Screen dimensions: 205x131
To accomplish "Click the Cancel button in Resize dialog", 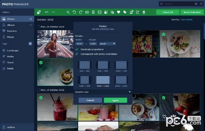I will 90,100.
